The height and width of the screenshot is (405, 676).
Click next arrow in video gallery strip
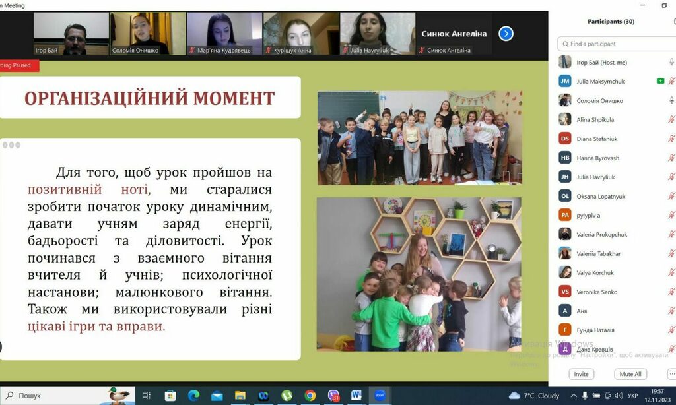tap(506, 33)
